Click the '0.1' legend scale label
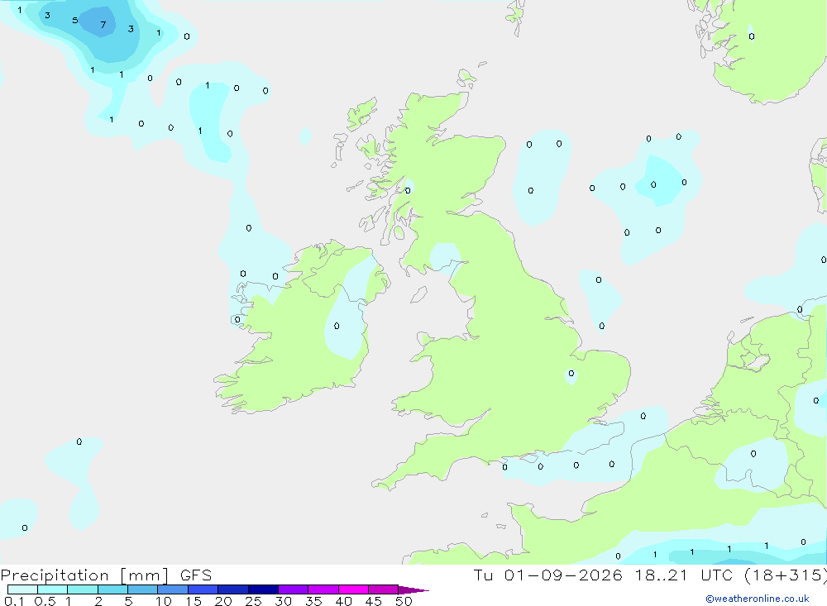The width and height of the screenshot is (827, 606). tap(14, 601)
